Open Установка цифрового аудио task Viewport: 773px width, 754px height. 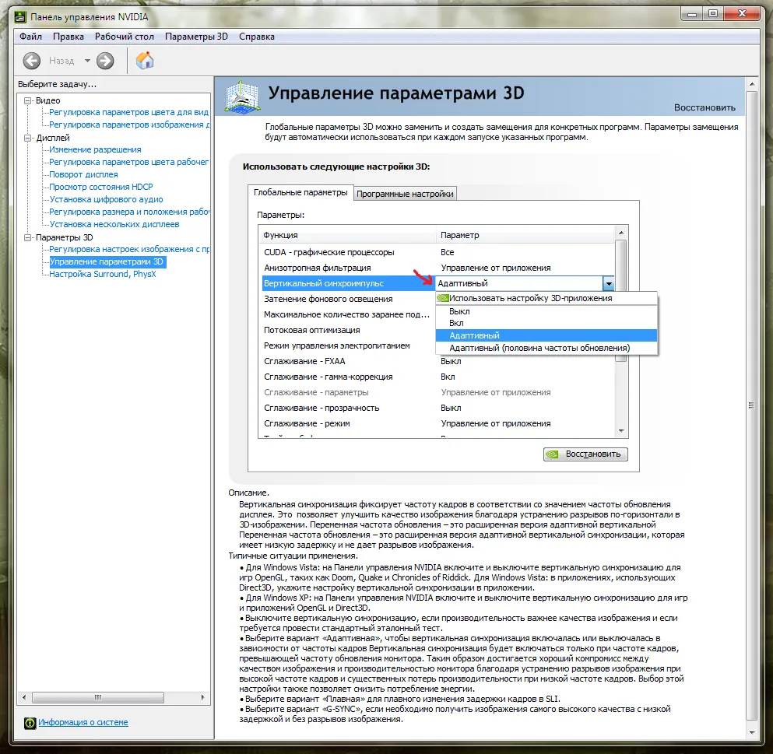[x=106, y=199]
